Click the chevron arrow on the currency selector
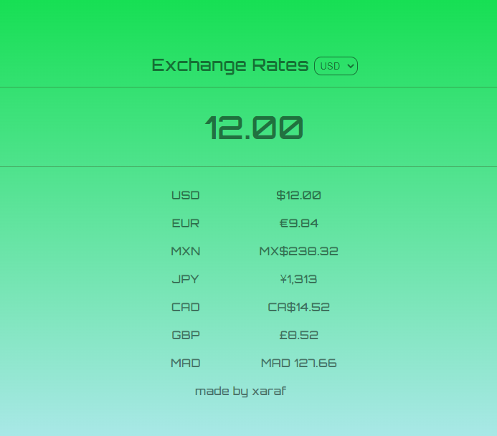 [x=350, y=66]
